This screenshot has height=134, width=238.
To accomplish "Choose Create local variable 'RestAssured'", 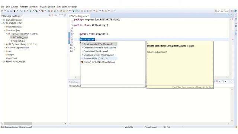I will click(x=99, y=48).
